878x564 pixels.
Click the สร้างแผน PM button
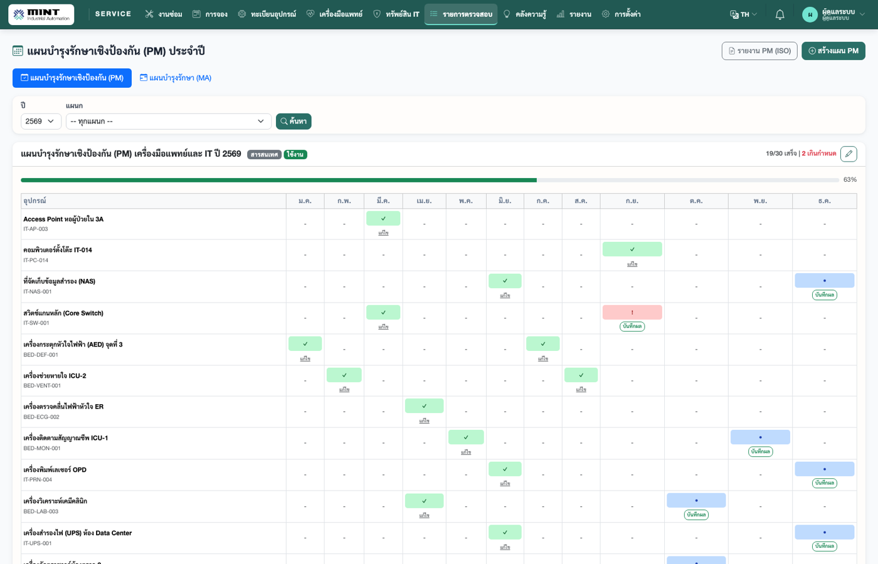833,51
